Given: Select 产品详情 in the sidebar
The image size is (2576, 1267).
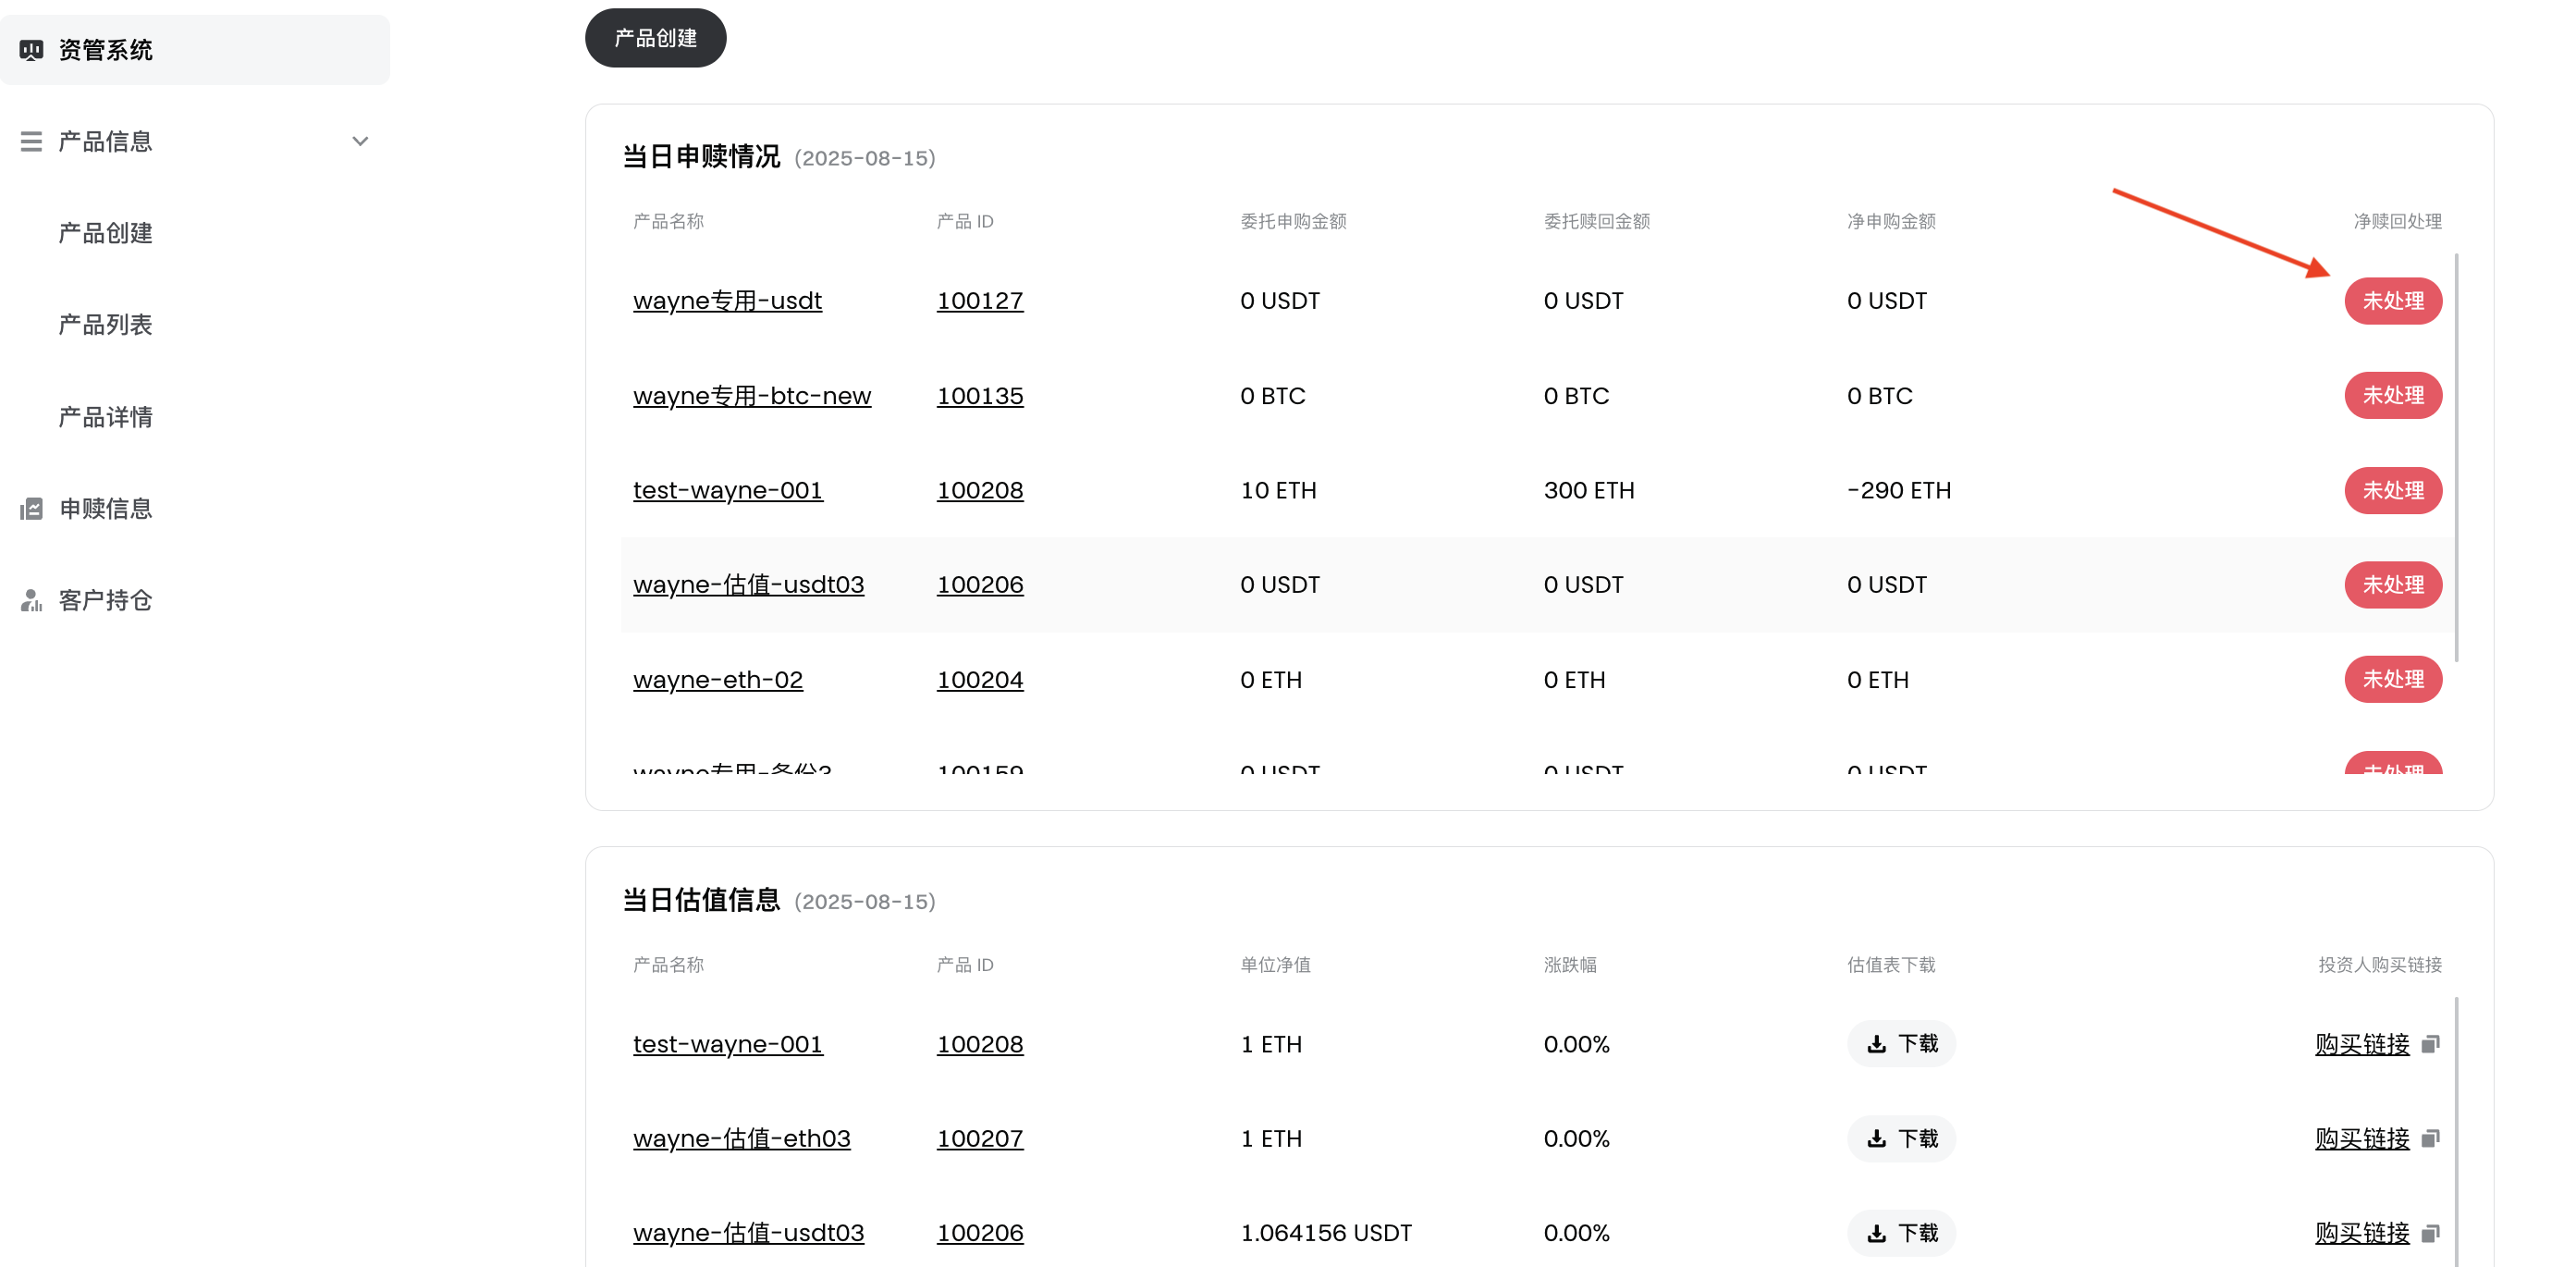Looking at the screenshot, I should pos(105,416).
